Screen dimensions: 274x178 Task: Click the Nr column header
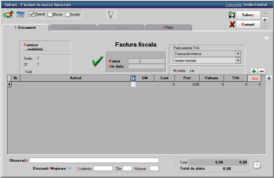tap(16, 78)
